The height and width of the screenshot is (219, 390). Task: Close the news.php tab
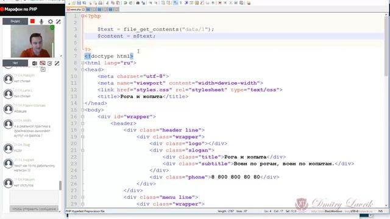pyautogui.click(x=83, y=10)
